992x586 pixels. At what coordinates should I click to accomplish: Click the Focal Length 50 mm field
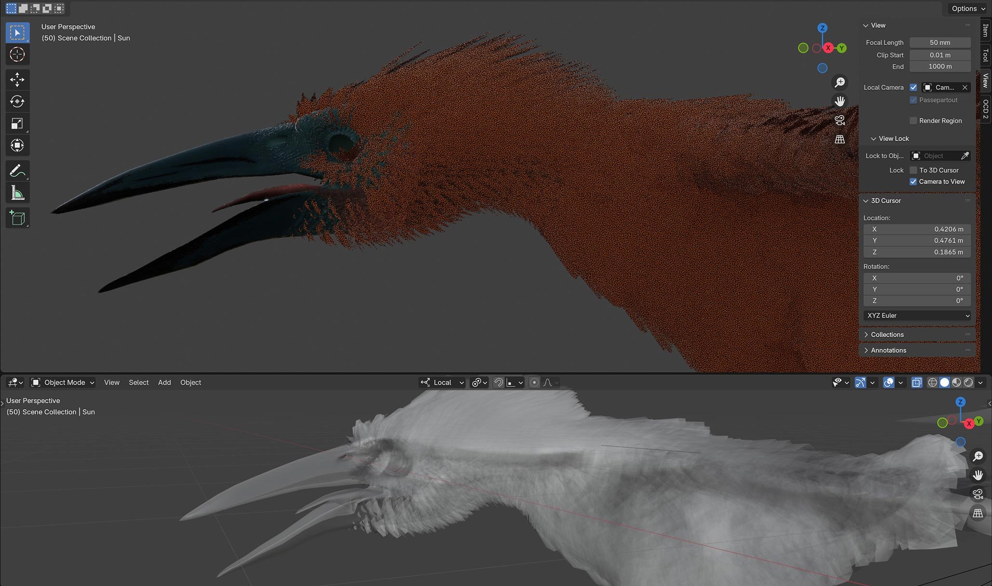click(x=939, y=42)
